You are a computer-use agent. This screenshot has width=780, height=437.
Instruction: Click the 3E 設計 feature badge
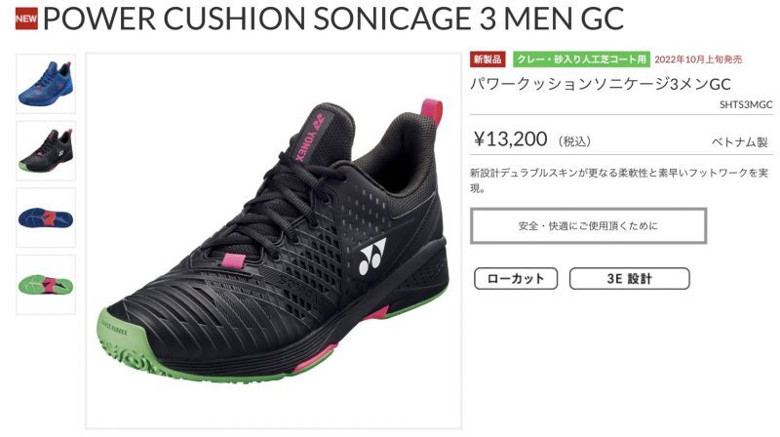(629, 279)
